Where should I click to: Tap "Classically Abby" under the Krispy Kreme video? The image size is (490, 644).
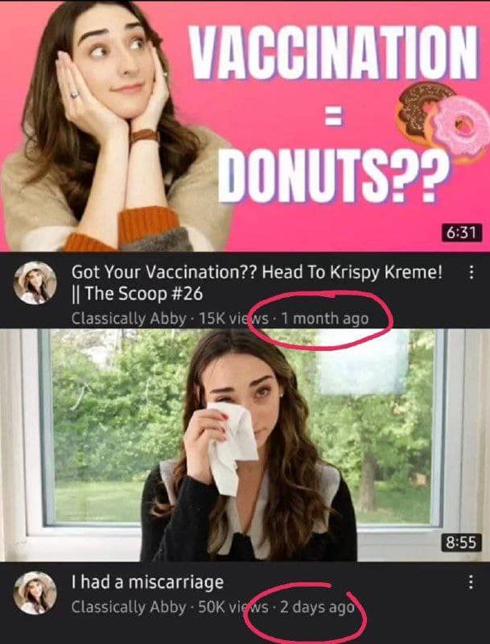click(x=129, y=319)
